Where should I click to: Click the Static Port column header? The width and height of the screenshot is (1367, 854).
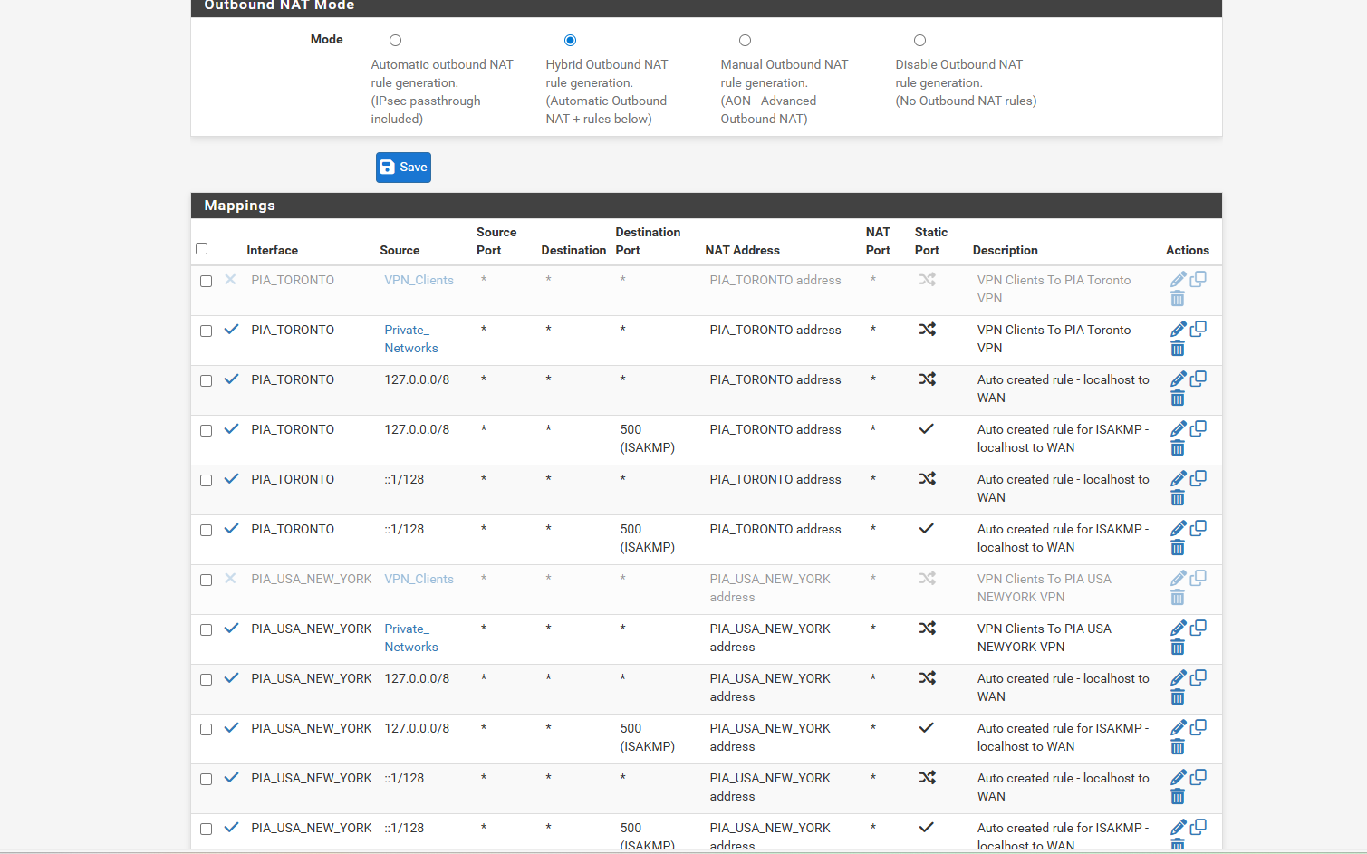pyautogui.click(x=931, y=241)
